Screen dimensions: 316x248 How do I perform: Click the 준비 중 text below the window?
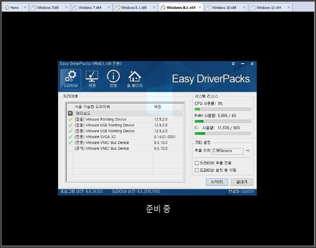[x=158, y=209]
